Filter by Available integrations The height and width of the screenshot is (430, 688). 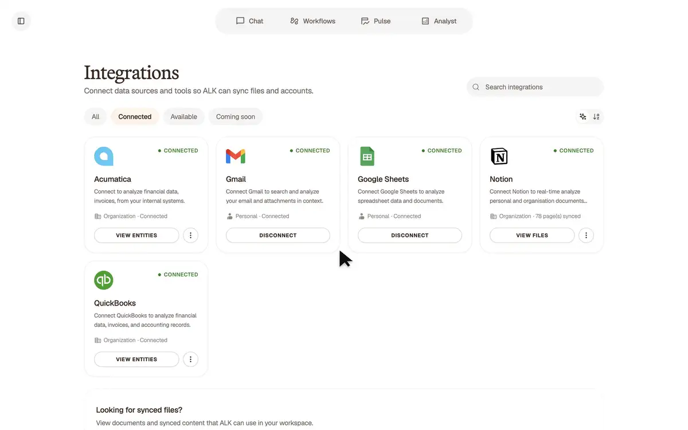coord(183,116)
